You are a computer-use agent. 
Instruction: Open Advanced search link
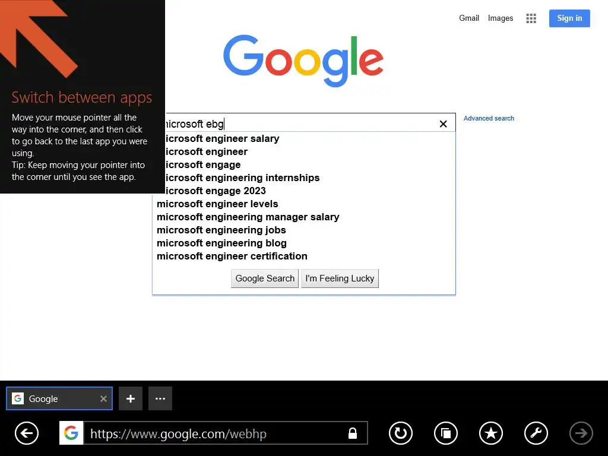click(x=489, y=118)
